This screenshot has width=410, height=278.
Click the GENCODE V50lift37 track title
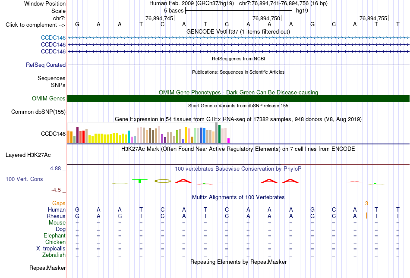click(x=238, y=31)
